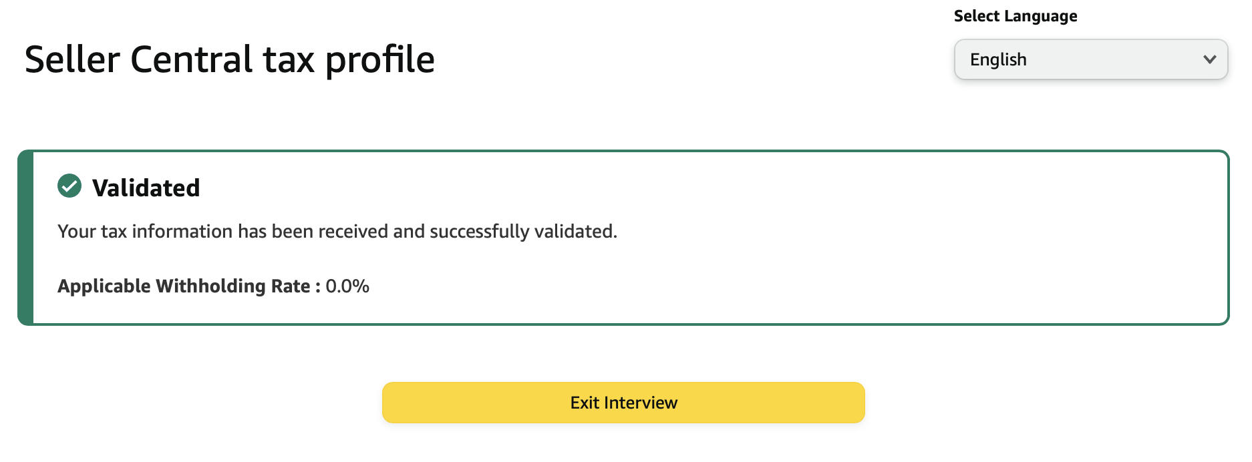Viewport: 1252px width, 462px height.
Task: Open the Select Language dropdown
Action: click(x=1091, y=59)
